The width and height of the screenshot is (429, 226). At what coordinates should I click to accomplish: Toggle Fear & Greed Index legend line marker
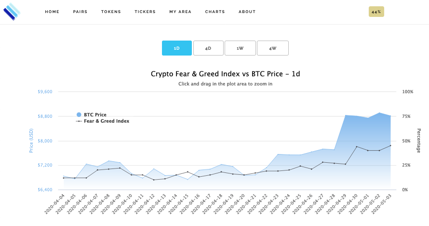coord(79,121)
